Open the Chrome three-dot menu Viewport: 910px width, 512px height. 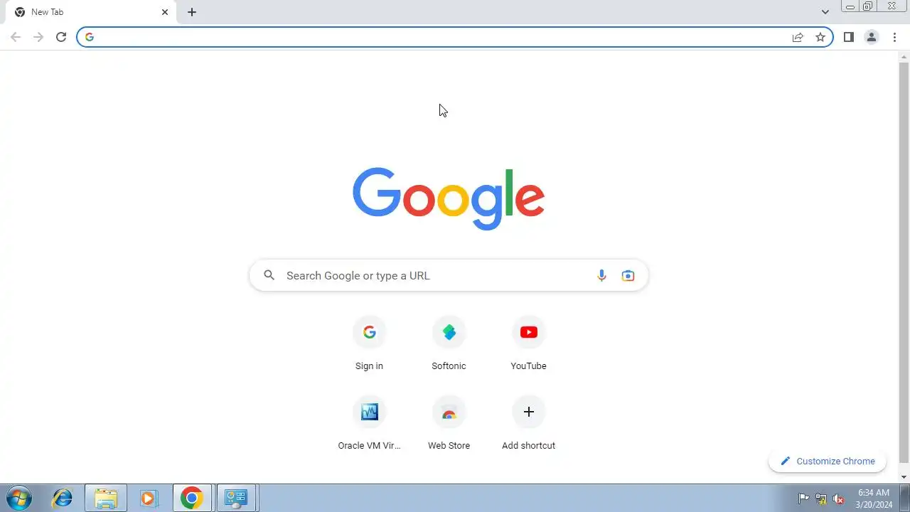(x=894, y=37)
